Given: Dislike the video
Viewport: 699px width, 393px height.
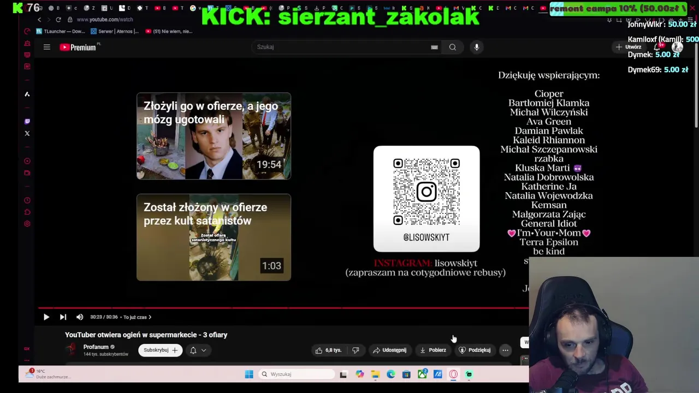Looking at the screenshot, I should click(x=356, y=350).
